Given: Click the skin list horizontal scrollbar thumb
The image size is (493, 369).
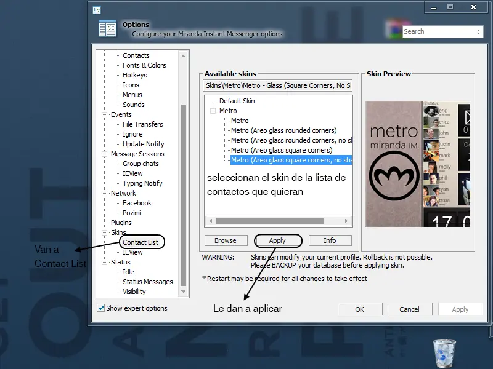Looking at the screenshot, I should (x=270, y=221).
